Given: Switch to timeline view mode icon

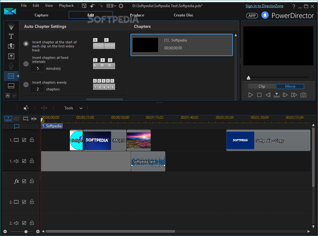Looking at the screenshot, I should pyautogui.click(x=8, y=119).
